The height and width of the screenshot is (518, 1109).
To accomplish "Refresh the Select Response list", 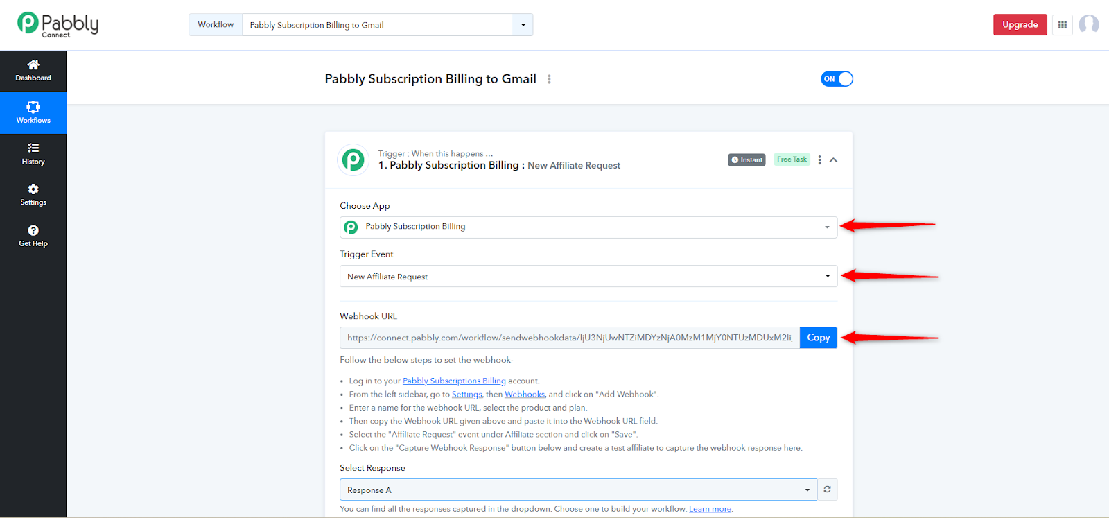I will (827, 490).
